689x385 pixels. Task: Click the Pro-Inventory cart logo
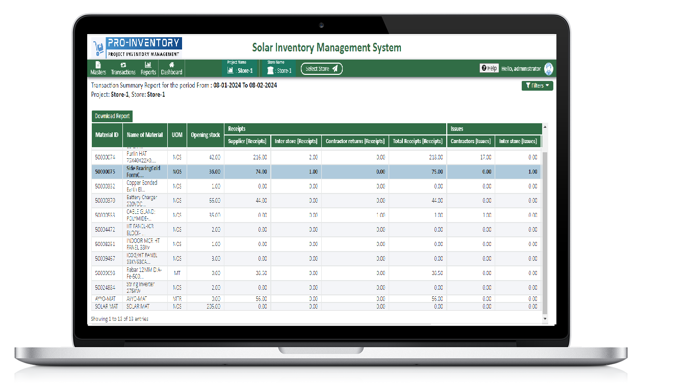coord(98,49)
